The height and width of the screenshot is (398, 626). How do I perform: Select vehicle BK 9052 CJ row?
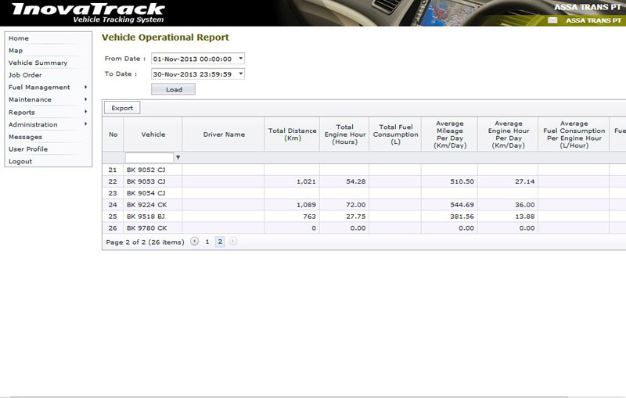(364, 170)
